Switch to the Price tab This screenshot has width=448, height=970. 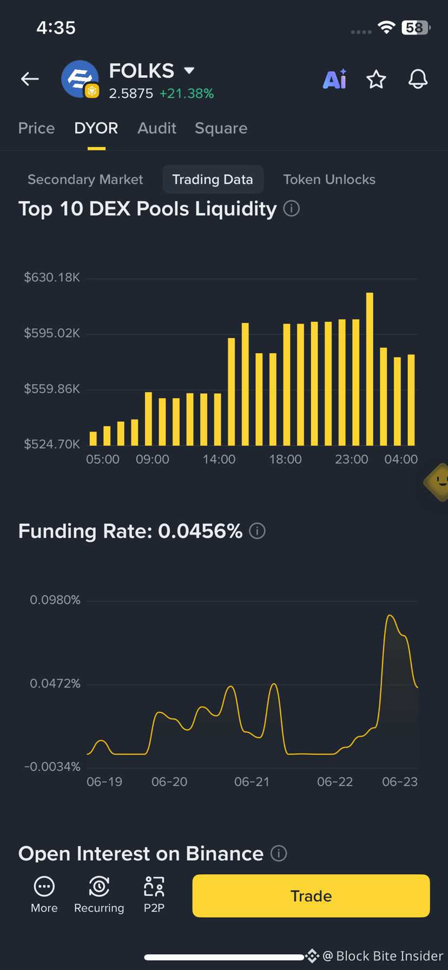coord(36,128)
